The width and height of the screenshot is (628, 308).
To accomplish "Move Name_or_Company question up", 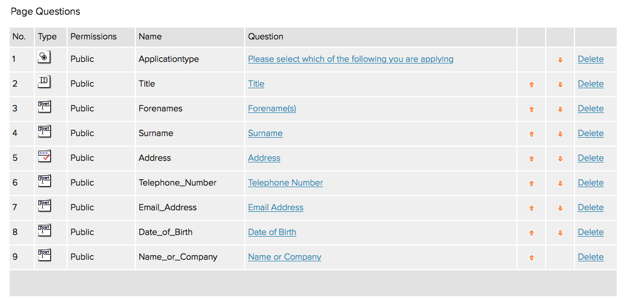I will (x=532, y=258).
